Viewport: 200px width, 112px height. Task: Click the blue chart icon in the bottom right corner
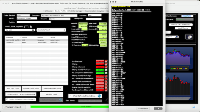pos(193,107)
